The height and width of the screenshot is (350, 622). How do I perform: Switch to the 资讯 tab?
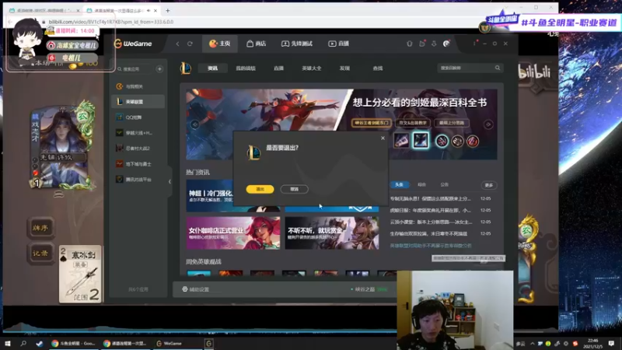(x=212, y=68)
